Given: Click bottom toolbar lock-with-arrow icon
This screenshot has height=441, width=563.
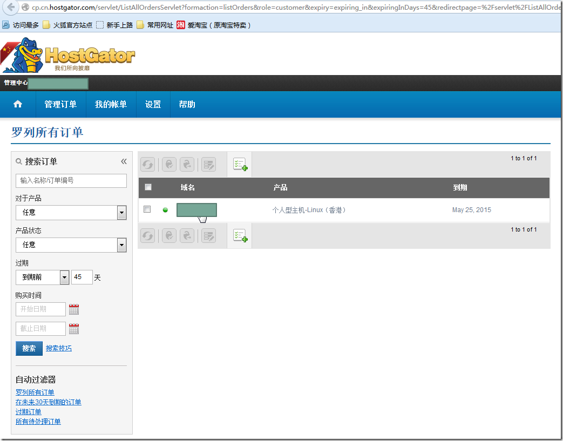Looking at the screenshot, I should 187,235.
